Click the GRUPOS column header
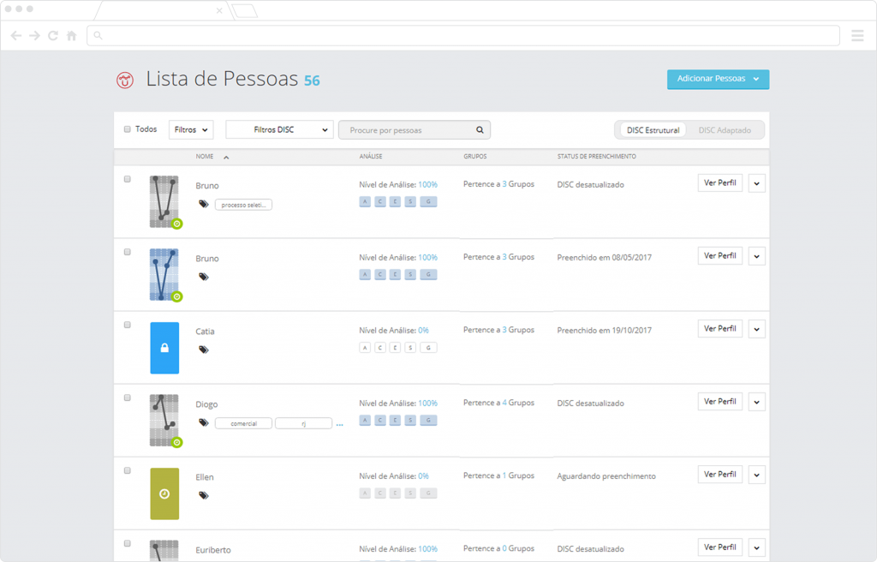The image size is (877, 562). pyautogui.click(x=474, y=157)
